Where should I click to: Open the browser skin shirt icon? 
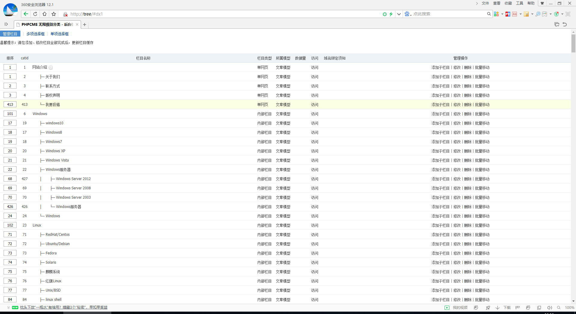coord(542,3)
